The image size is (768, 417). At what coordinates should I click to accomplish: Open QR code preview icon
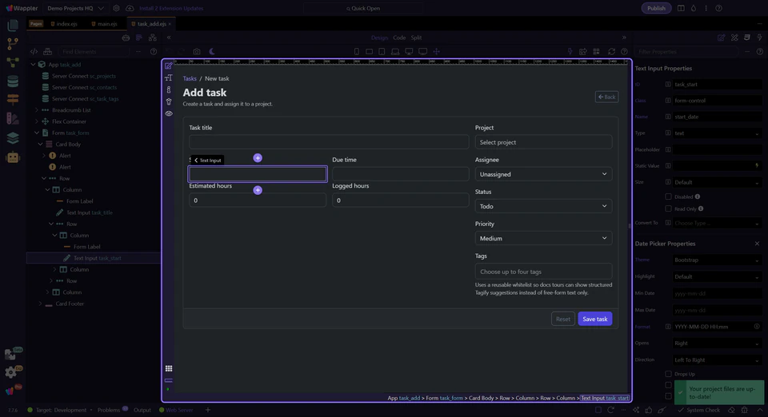click(597, 51)
